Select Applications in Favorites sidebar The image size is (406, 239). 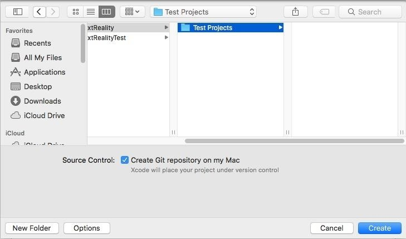tap(45, 72)
